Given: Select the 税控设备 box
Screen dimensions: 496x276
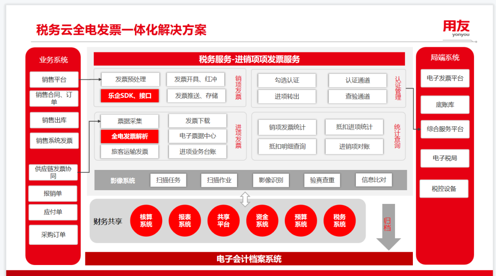Looking at the screenshot, I should point(444,189).
